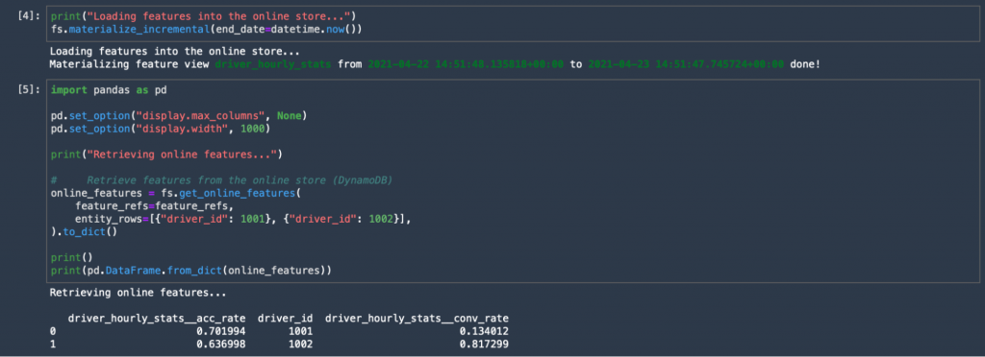Click the DataFrame.from_dict print line

[x=191, y=270]
